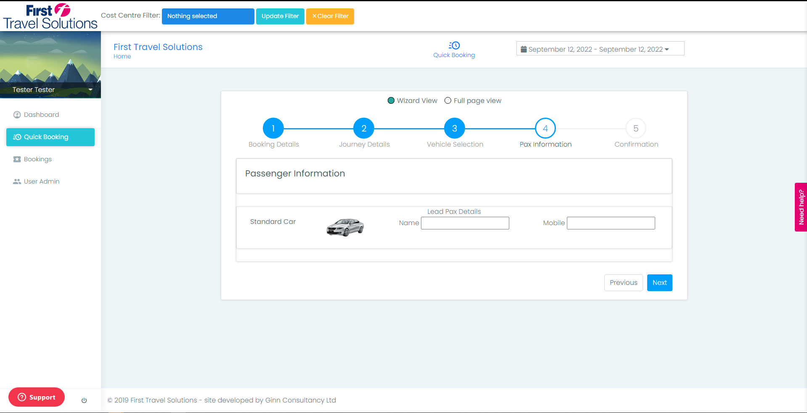This screenshot has width=807, height=413.
Task: Click the Lead Pax Details label
Action: (x=454, y=212)
